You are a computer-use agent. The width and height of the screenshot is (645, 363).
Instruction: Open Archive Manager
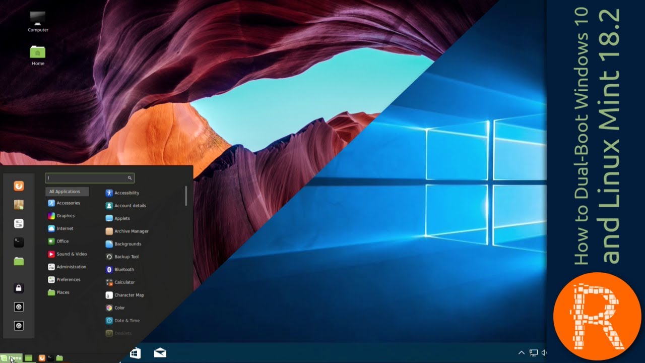(127, 231)
